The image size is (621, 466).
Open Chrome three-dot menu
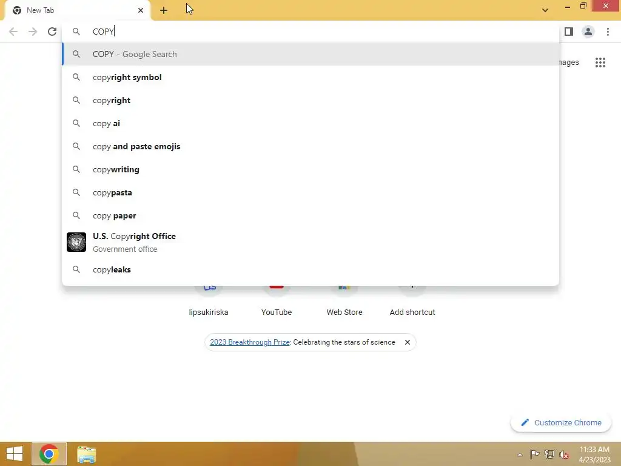(x=608, y=32)
